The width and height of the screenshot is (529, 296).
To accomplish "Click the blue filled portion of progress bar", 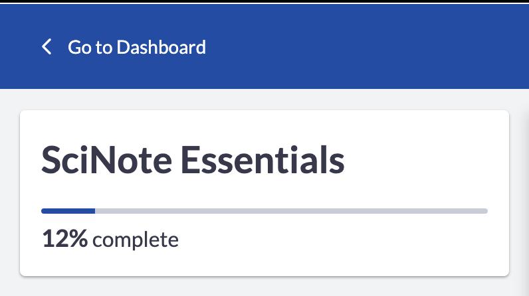I will pos(68,211).
